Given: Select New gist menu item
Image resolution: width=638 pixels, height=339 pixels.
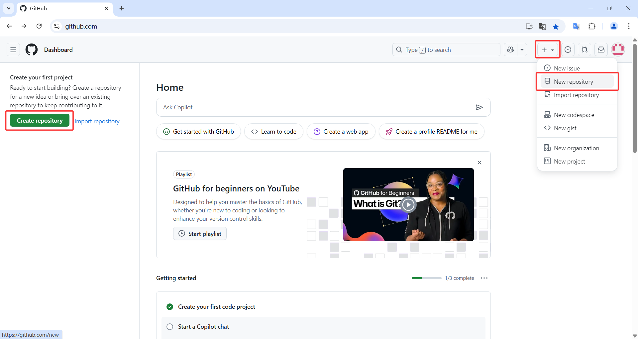Looking at the screenshot, I should coord(577,128).
